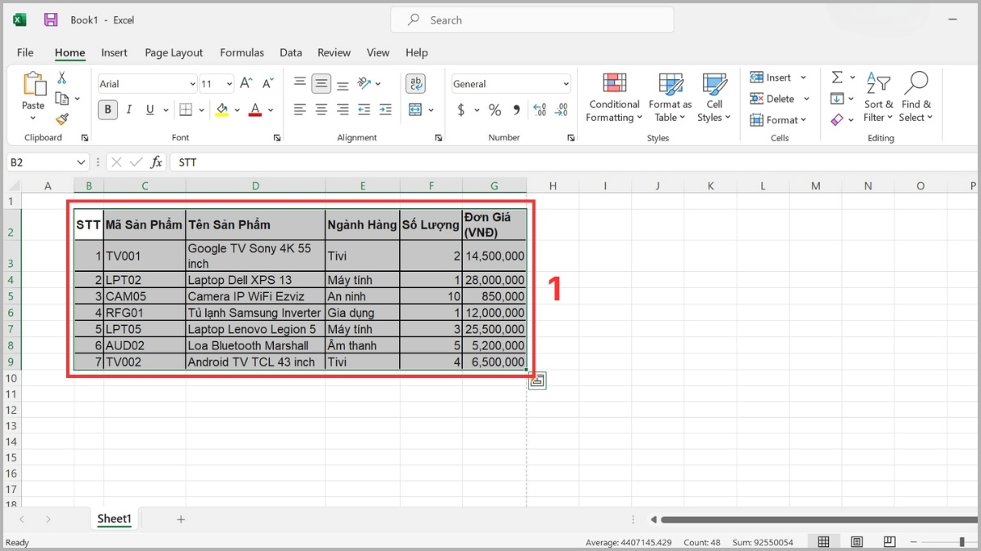This screenshot has height=551, width=981.
Task: Click inside the formula bar
Action: coord(327,162)
